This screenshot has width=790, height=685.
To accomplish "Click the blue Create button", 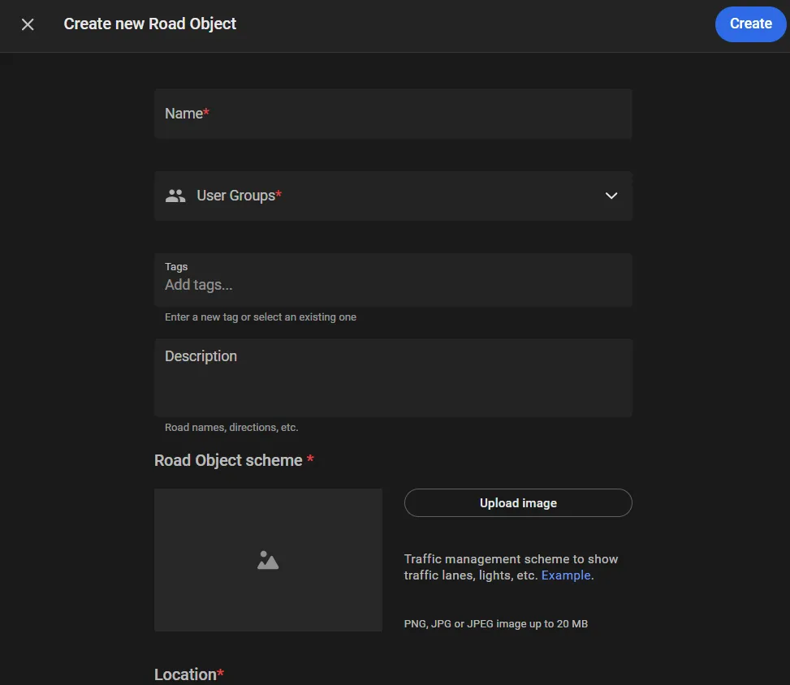I will pyautogui.click(x=750, y=24).
